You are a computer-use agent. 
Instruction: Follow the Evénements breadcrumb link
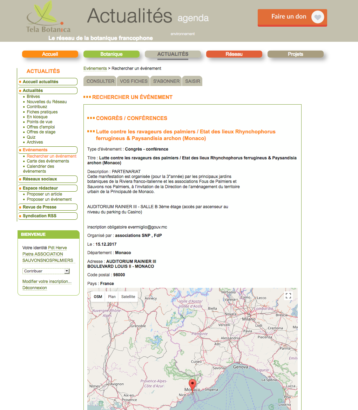click(x=95, y=68)
